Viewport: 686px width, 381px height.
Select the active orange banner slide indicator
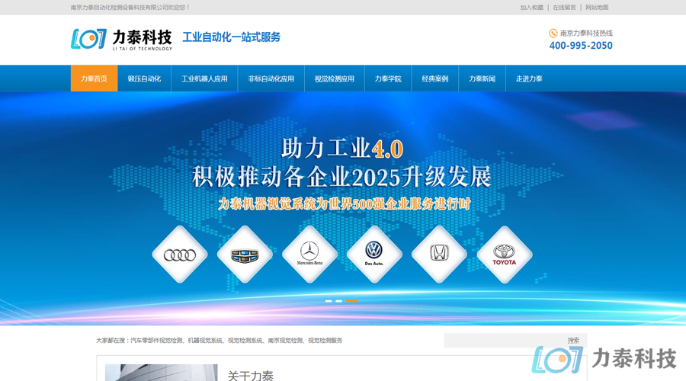tap(352, 301)
